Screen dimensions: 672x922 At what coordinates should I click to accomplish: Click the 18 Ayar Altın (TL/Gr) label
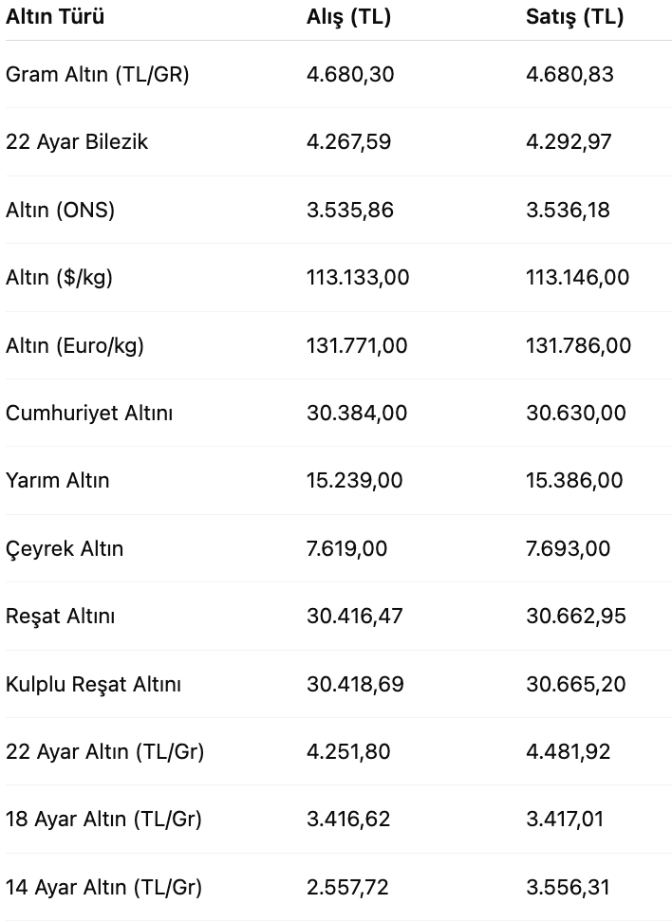103,820
